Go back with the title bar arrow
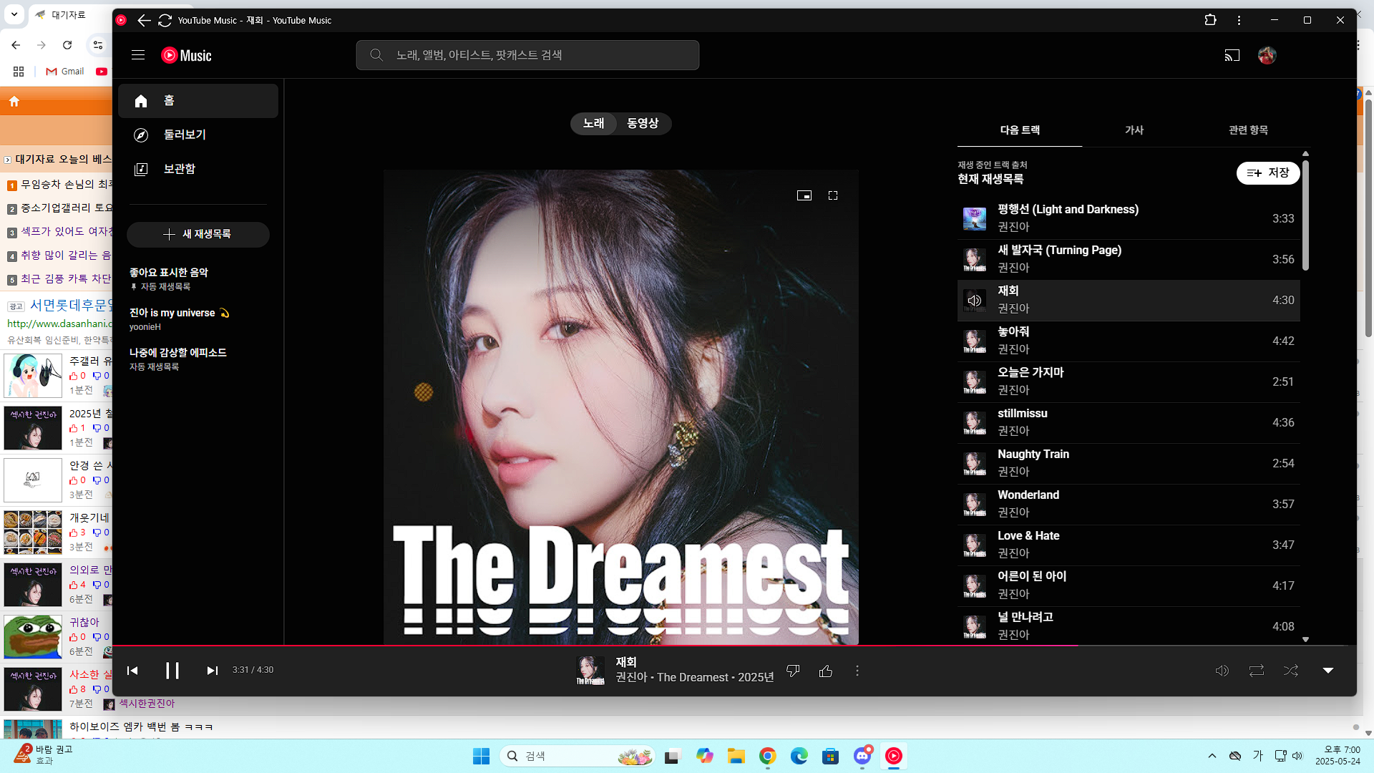 pos(144,20)
